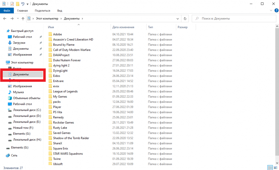This screenshot has height=170, width=279.
Task: Select the Bound by Flame folder icon
Action: 50,44
